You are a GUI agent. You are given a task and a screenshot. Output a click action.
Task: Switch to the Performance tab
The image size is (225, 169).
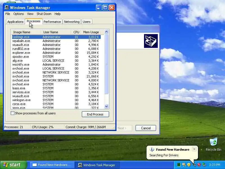coord(52,22)
